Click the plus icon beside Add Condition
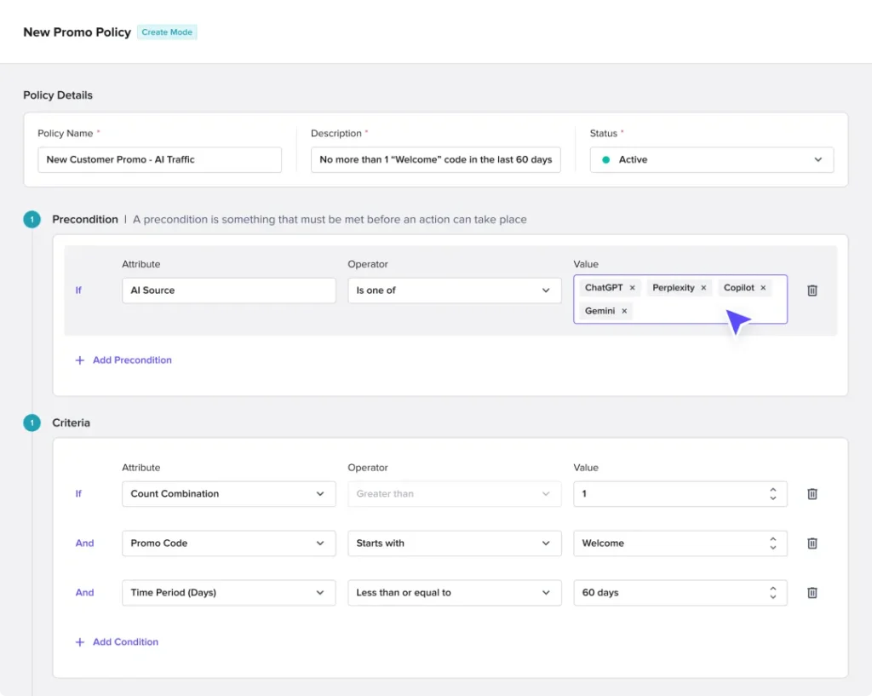 point(80,642)
